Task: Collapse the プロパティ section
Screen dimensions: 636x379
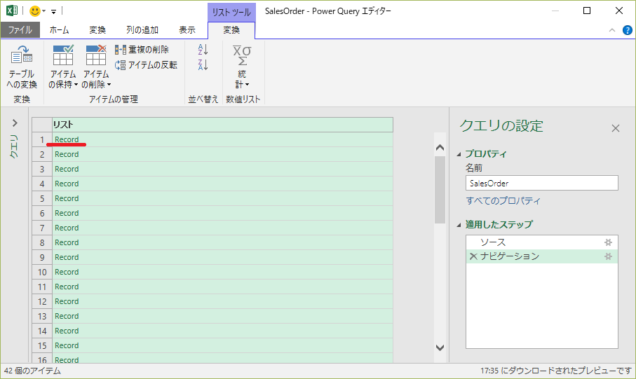Action: click(459, 154)
